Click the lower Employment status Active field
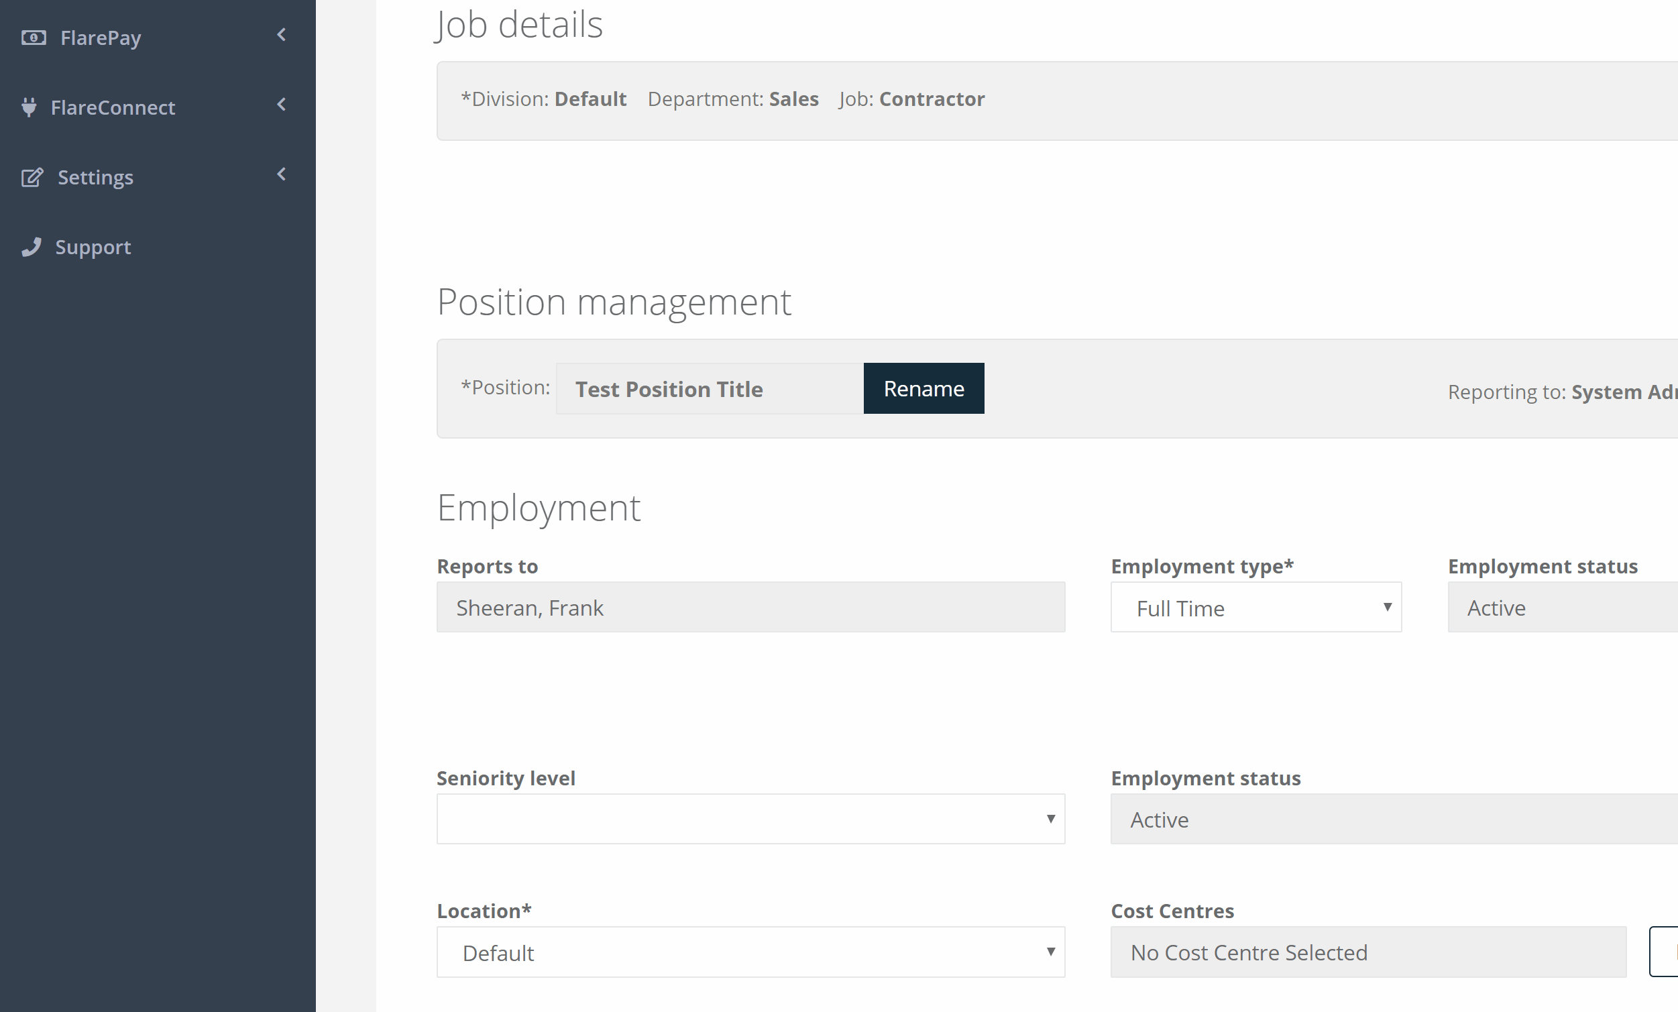The image size is (1678, 1012). click(x=1394, y=819)
